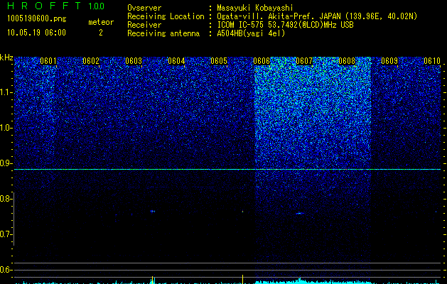Screen dimensions: 447x284
Task: Click the observer name Masayuki Kobayashi
Action: (x=255, y=8)
